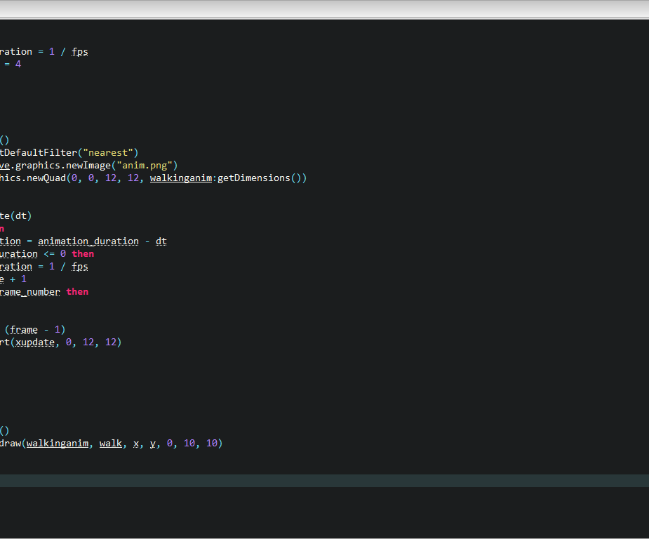Click the underlined rame_number identifier
Viewport: 649px width, 539px height.
pos(29,291)
